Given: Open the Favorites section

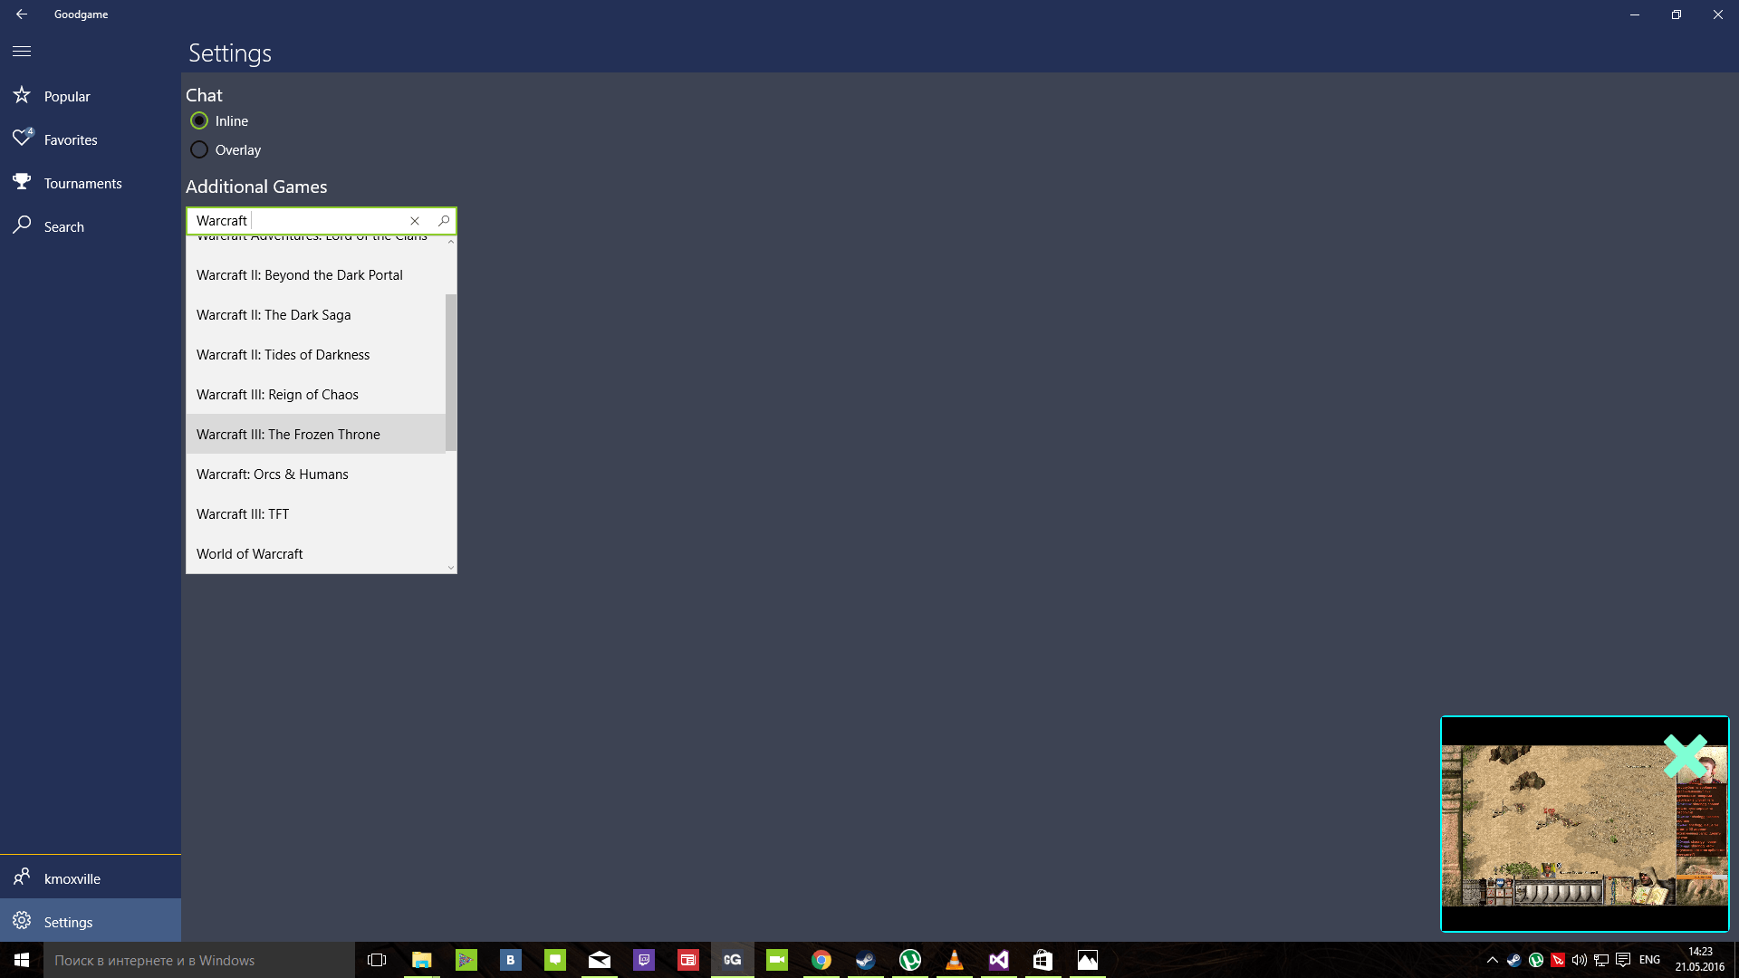Looking at the screenshot, I should pyautogui.click(x=71, y=139).
